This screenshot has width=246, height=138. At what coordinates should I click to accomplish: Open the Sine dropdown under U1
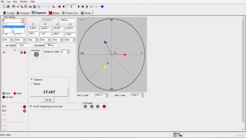(49, 40)
